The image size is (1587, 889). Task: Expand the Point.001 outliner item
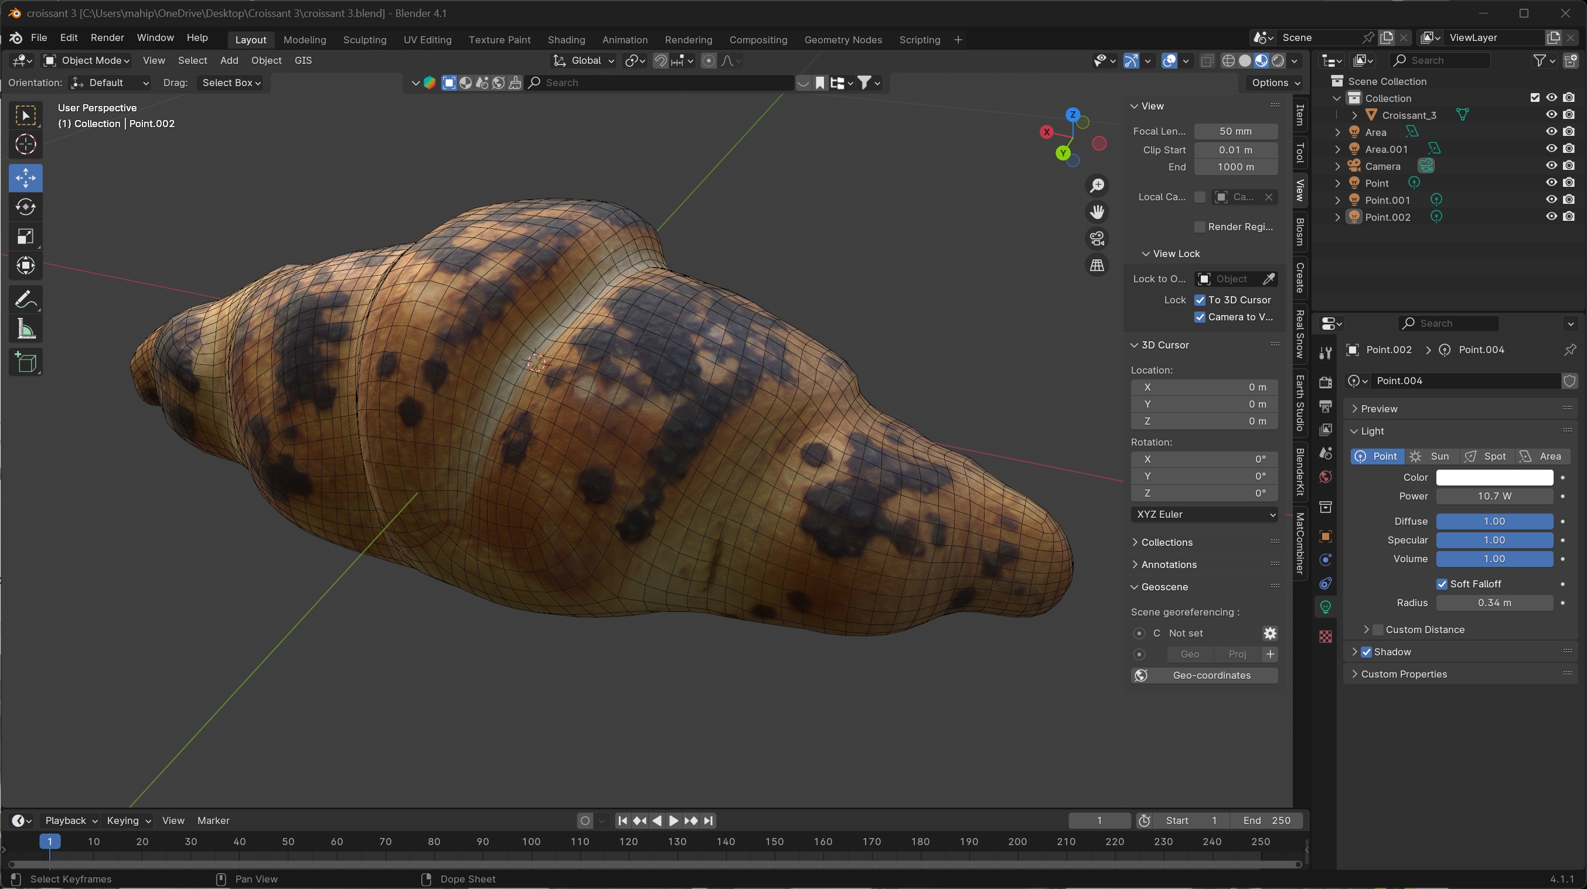1337,200
